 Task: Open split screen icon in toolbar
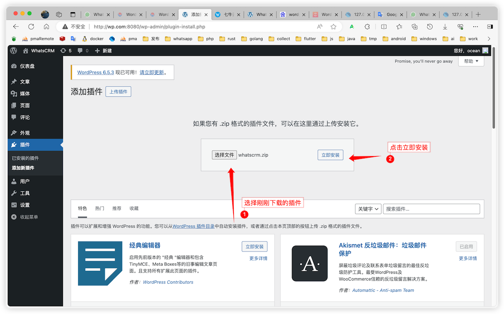pos(384,26)
